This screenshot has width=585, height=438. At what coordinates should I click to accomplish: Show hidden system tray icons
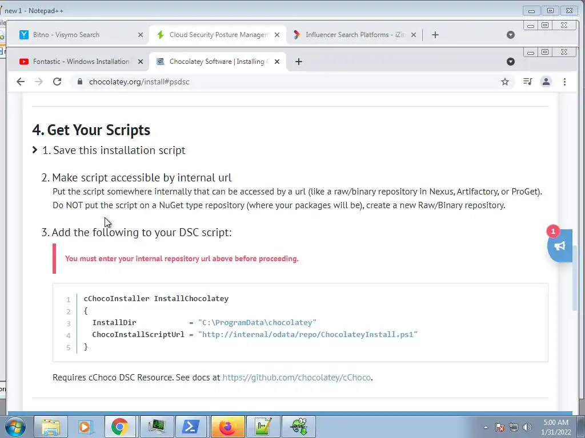click(486, 427)
